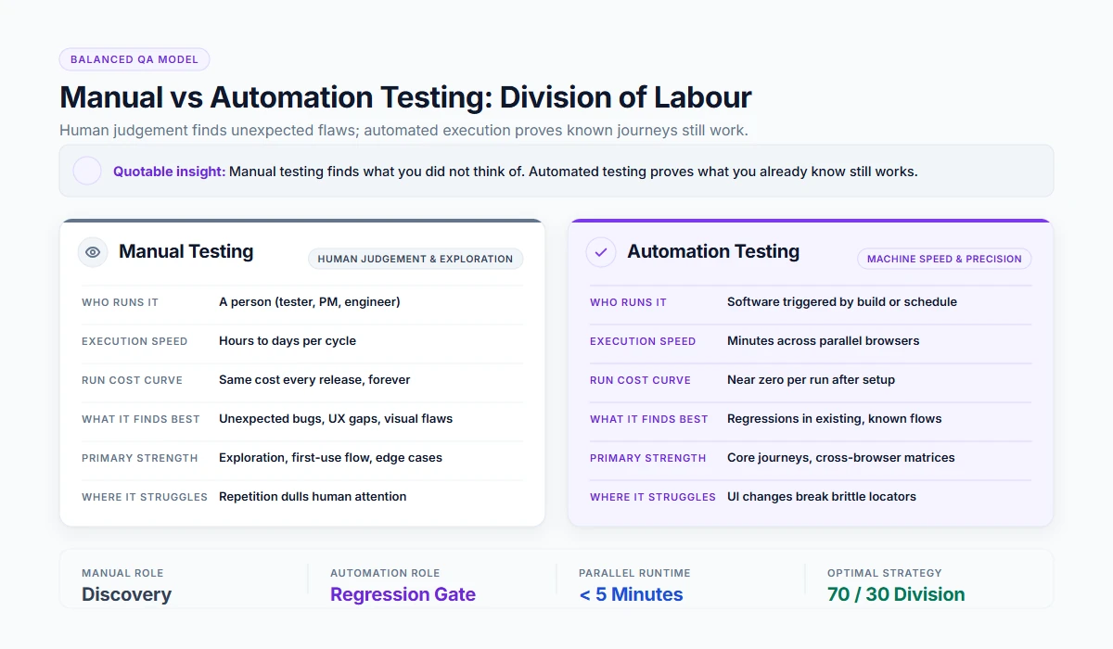
Task: Click 'Near zero per run after setup'
Action: (812, 380)
